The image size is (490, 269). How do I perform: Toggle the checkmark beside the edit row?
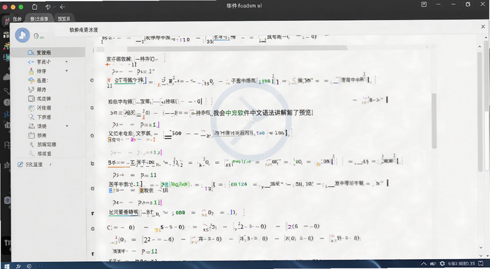[x=50, y=164]
